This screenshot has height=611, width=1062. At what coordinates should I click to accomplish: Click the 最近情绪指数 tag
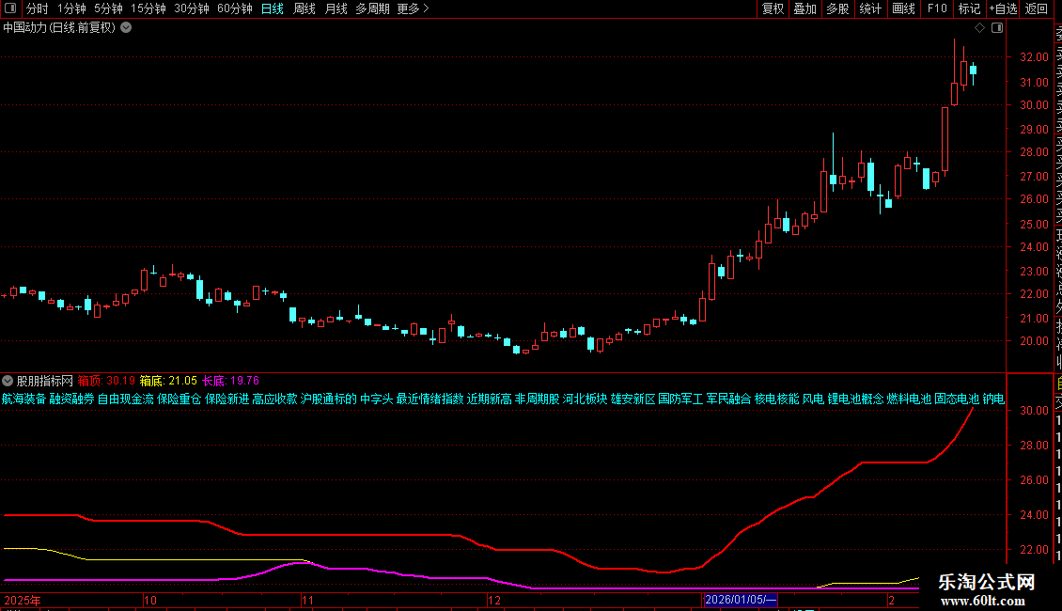click(x=430, y=399)
